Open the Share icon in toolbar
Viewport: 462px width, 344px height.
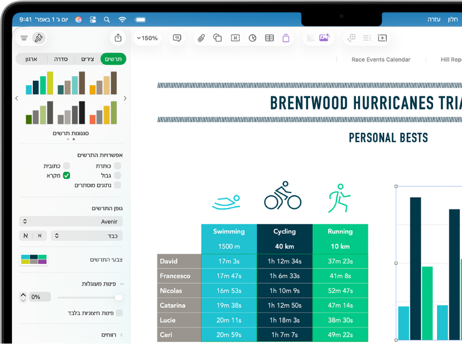pyautogui.click(x=118, y=37)
